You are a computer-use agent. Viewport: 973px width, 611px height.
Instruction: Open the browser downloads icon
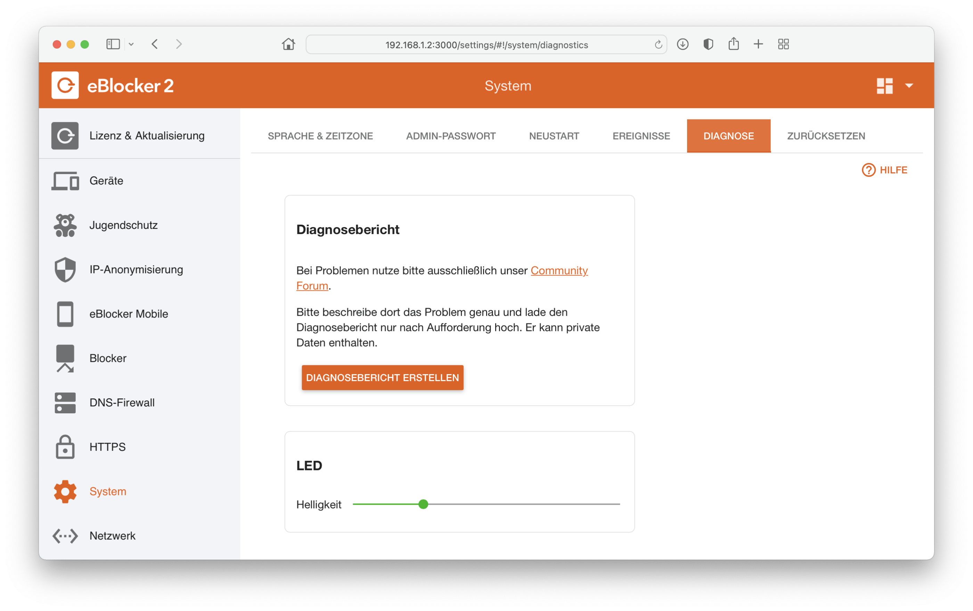pos(683,44)
